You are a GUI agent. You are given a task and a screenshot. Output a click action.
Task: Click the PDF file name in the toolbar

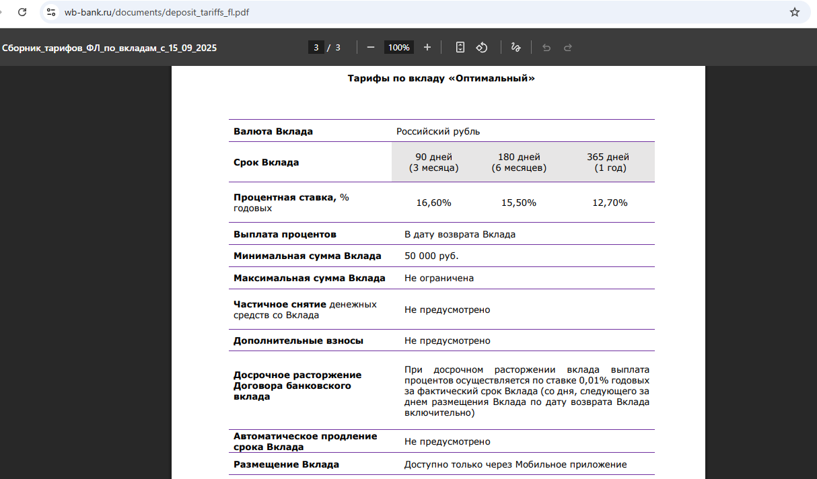[110, 48]
